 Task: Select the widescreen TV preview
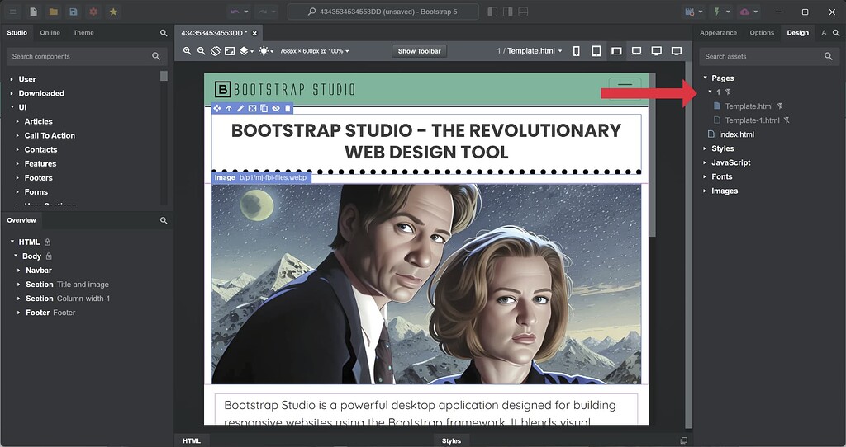click(677, 51)
